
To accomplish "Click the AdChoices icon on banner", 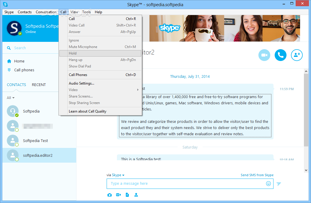I will (x=298, y=17).
